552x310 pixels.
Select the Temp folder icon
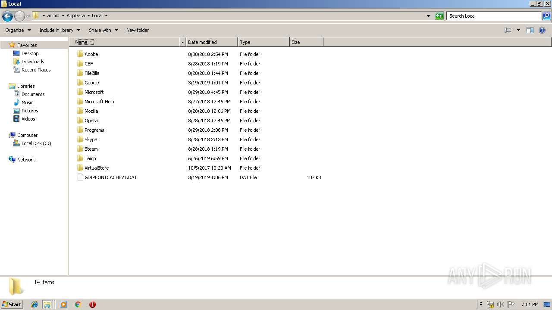[x=80, y=158]
